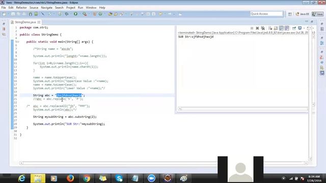Click the Display Selected Console icon

point(300,28)
